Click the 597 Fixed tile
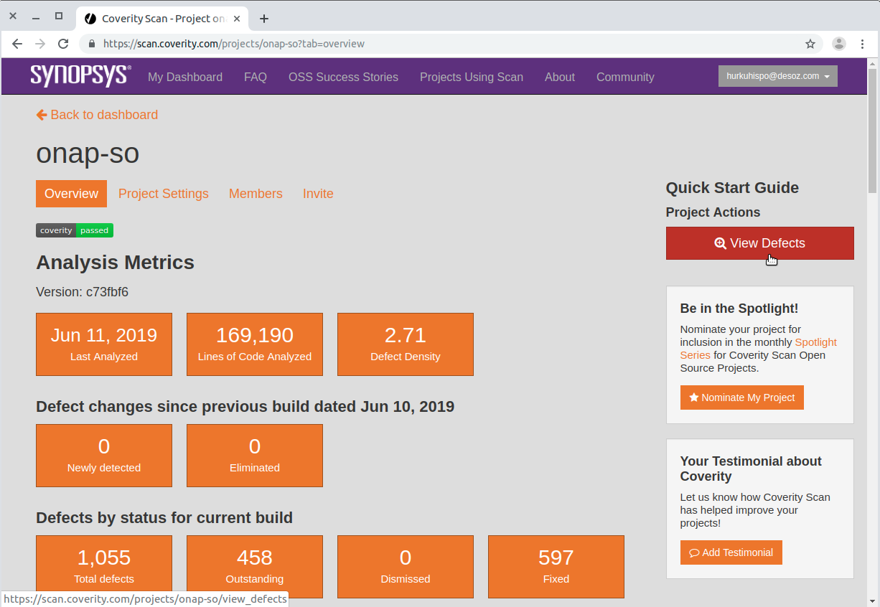This screenshot has width=880, height=607. pos(556,567)
